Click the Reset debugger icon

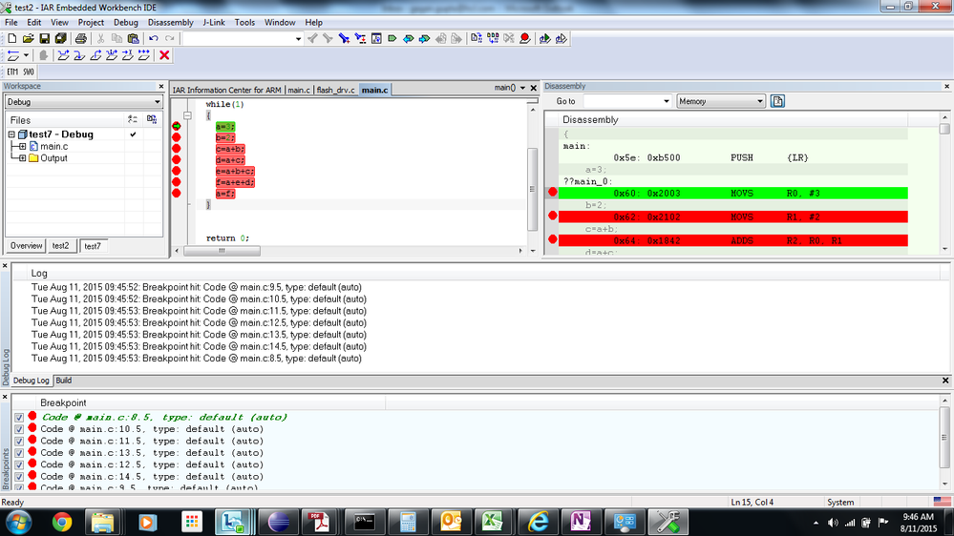coord(12,55)
